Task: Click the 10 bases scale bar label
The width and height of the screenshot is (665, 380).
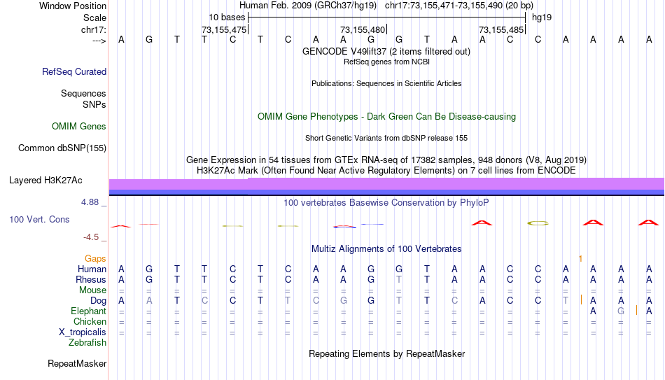Action: pos(227,17)
